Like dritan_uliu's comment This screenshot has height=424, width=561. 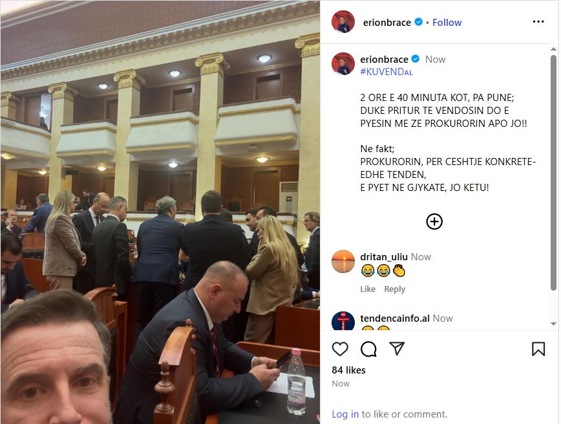(x=368, y=289)
